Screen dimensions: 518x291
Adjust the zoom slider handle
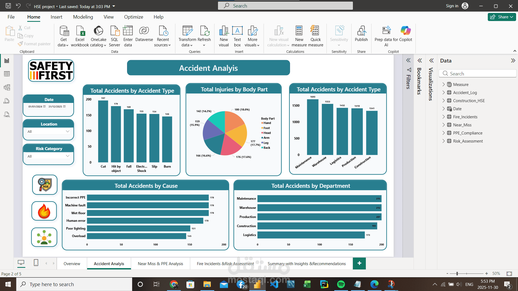click(457, 273)
